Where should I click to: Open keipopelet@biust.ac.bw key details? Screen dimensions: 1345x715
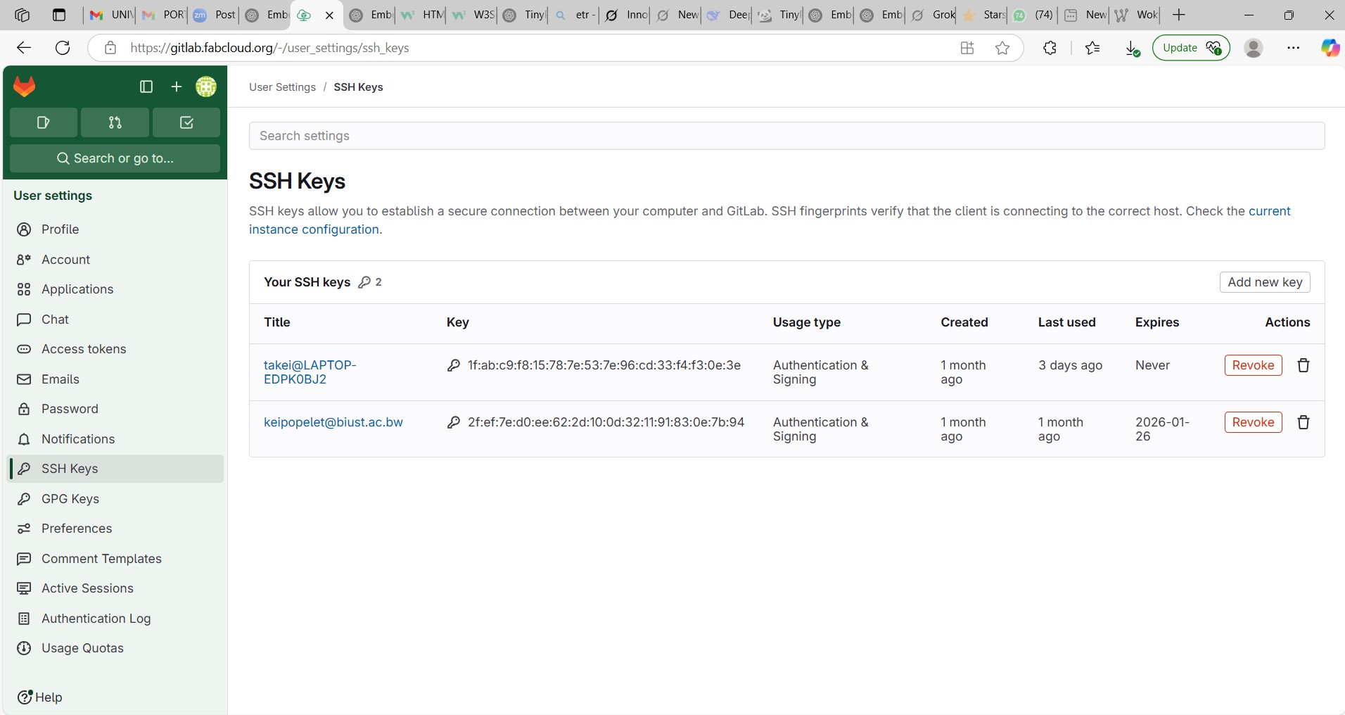(333, 422)
